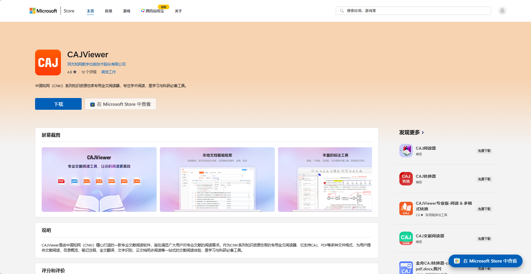Image resolution: width=531 pixels, height=274 pixels.
Task: Open the CAJViewer专业版 app icon
Action: tap(406, 209)
